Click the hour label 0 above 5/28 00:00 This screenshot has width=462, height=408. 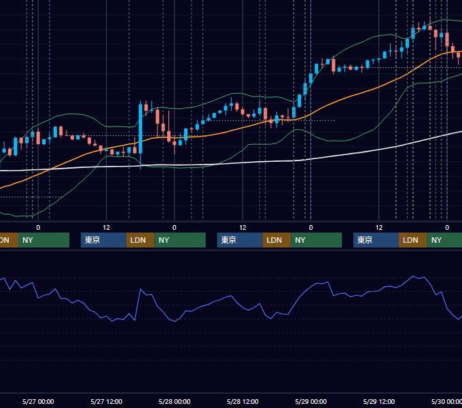tap(175, 228)
